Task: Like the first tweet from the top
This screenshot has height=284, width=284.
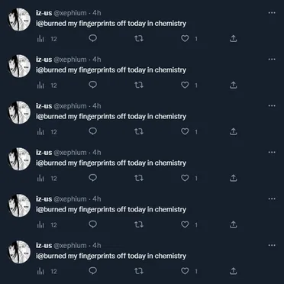Action: pyautogui.click(x=185, y=39)
